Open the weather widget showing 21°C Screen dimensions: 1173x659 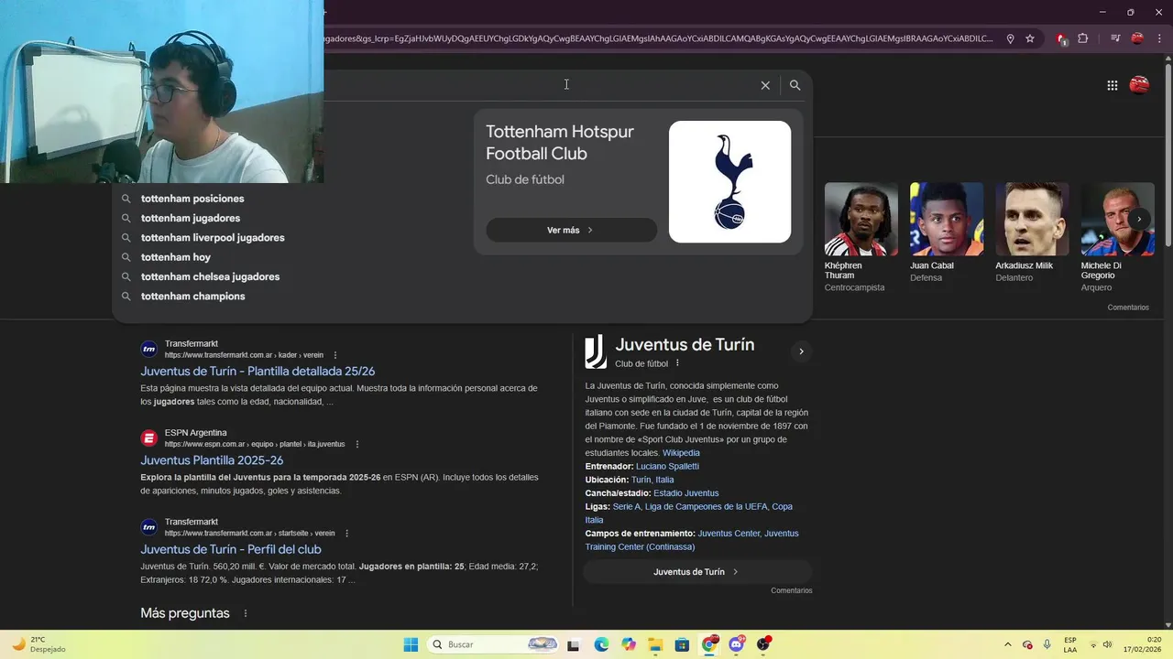pos(38,644)
